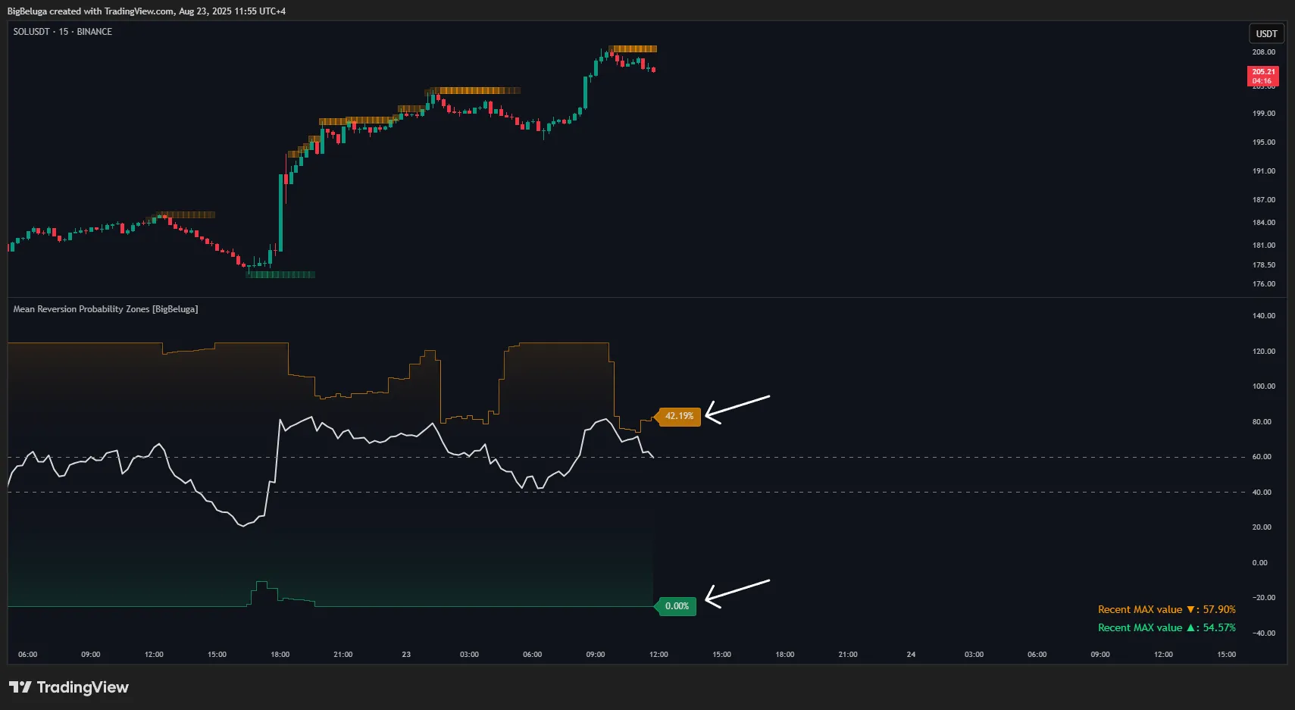Click the 181.00 price axis label
This screenshot has height=710, width=1295.
(x=1263, y=246)
